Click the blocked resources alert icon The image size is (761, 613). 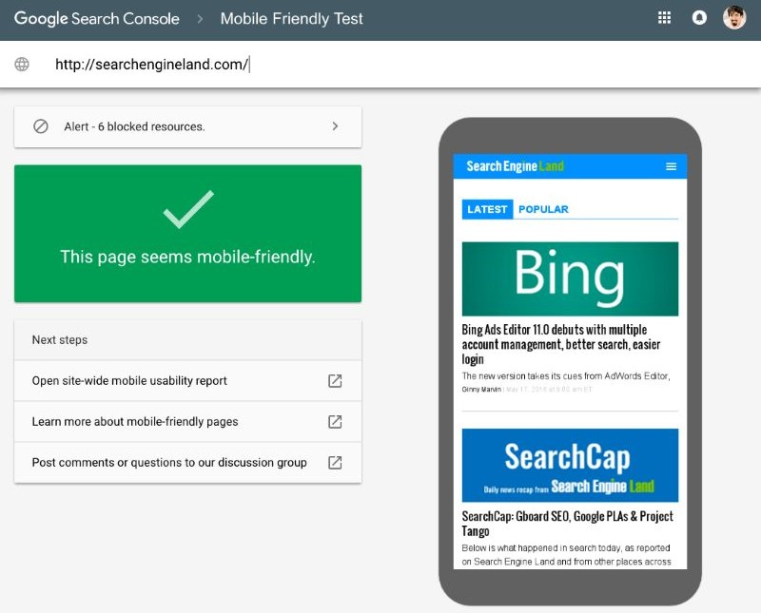[x=41, y=126]
